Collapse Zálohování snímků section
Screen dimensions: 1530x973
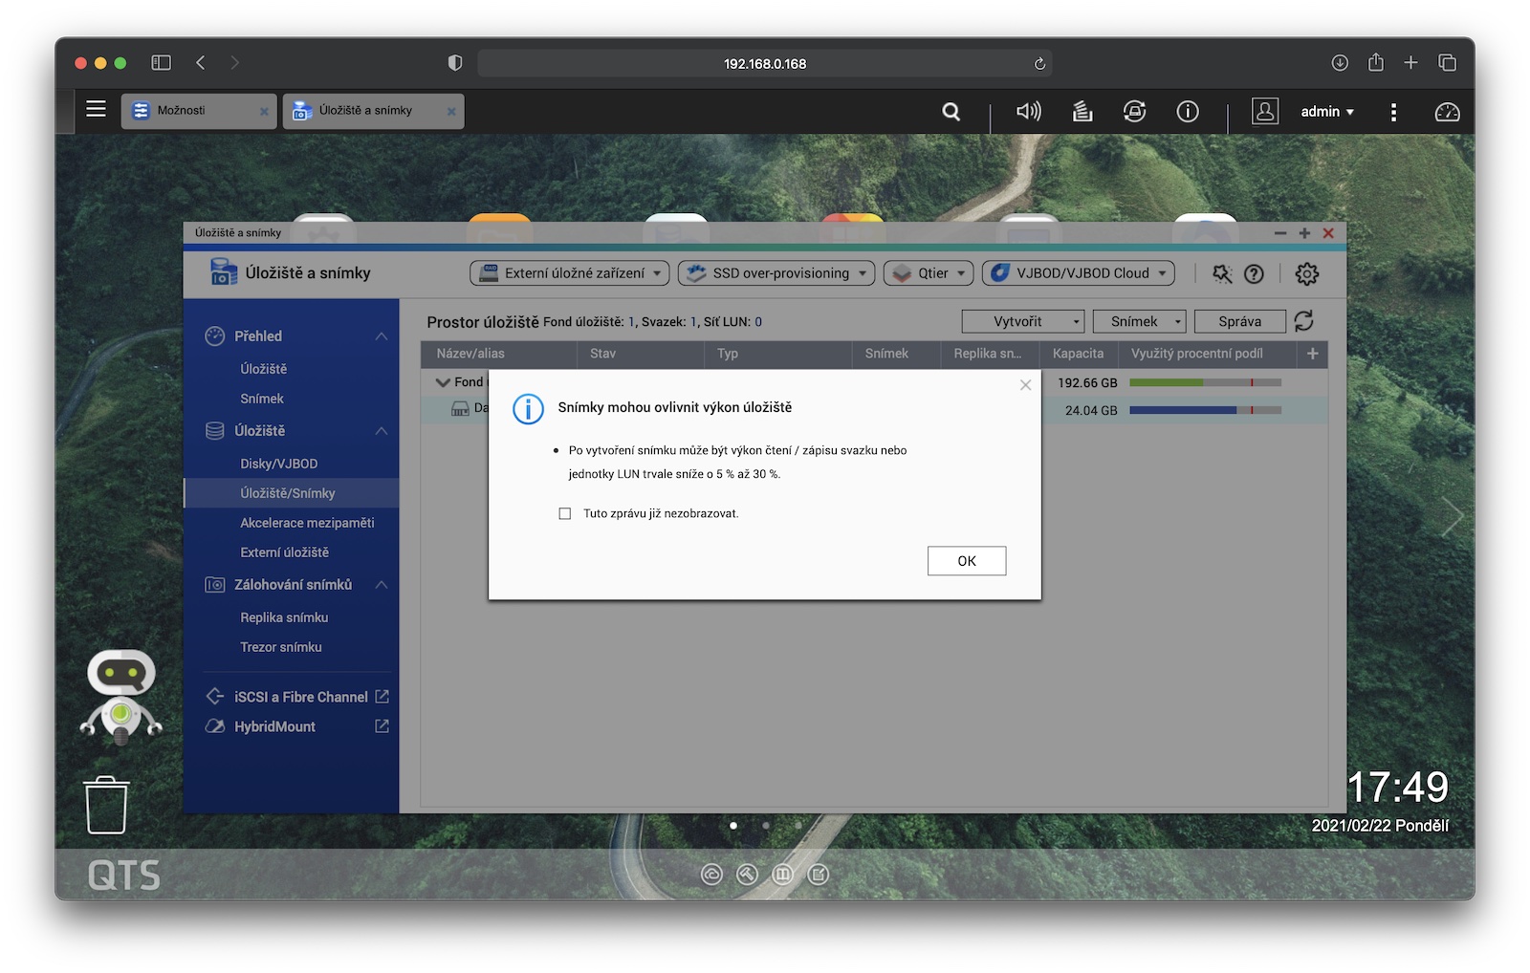tap(382, 585)
